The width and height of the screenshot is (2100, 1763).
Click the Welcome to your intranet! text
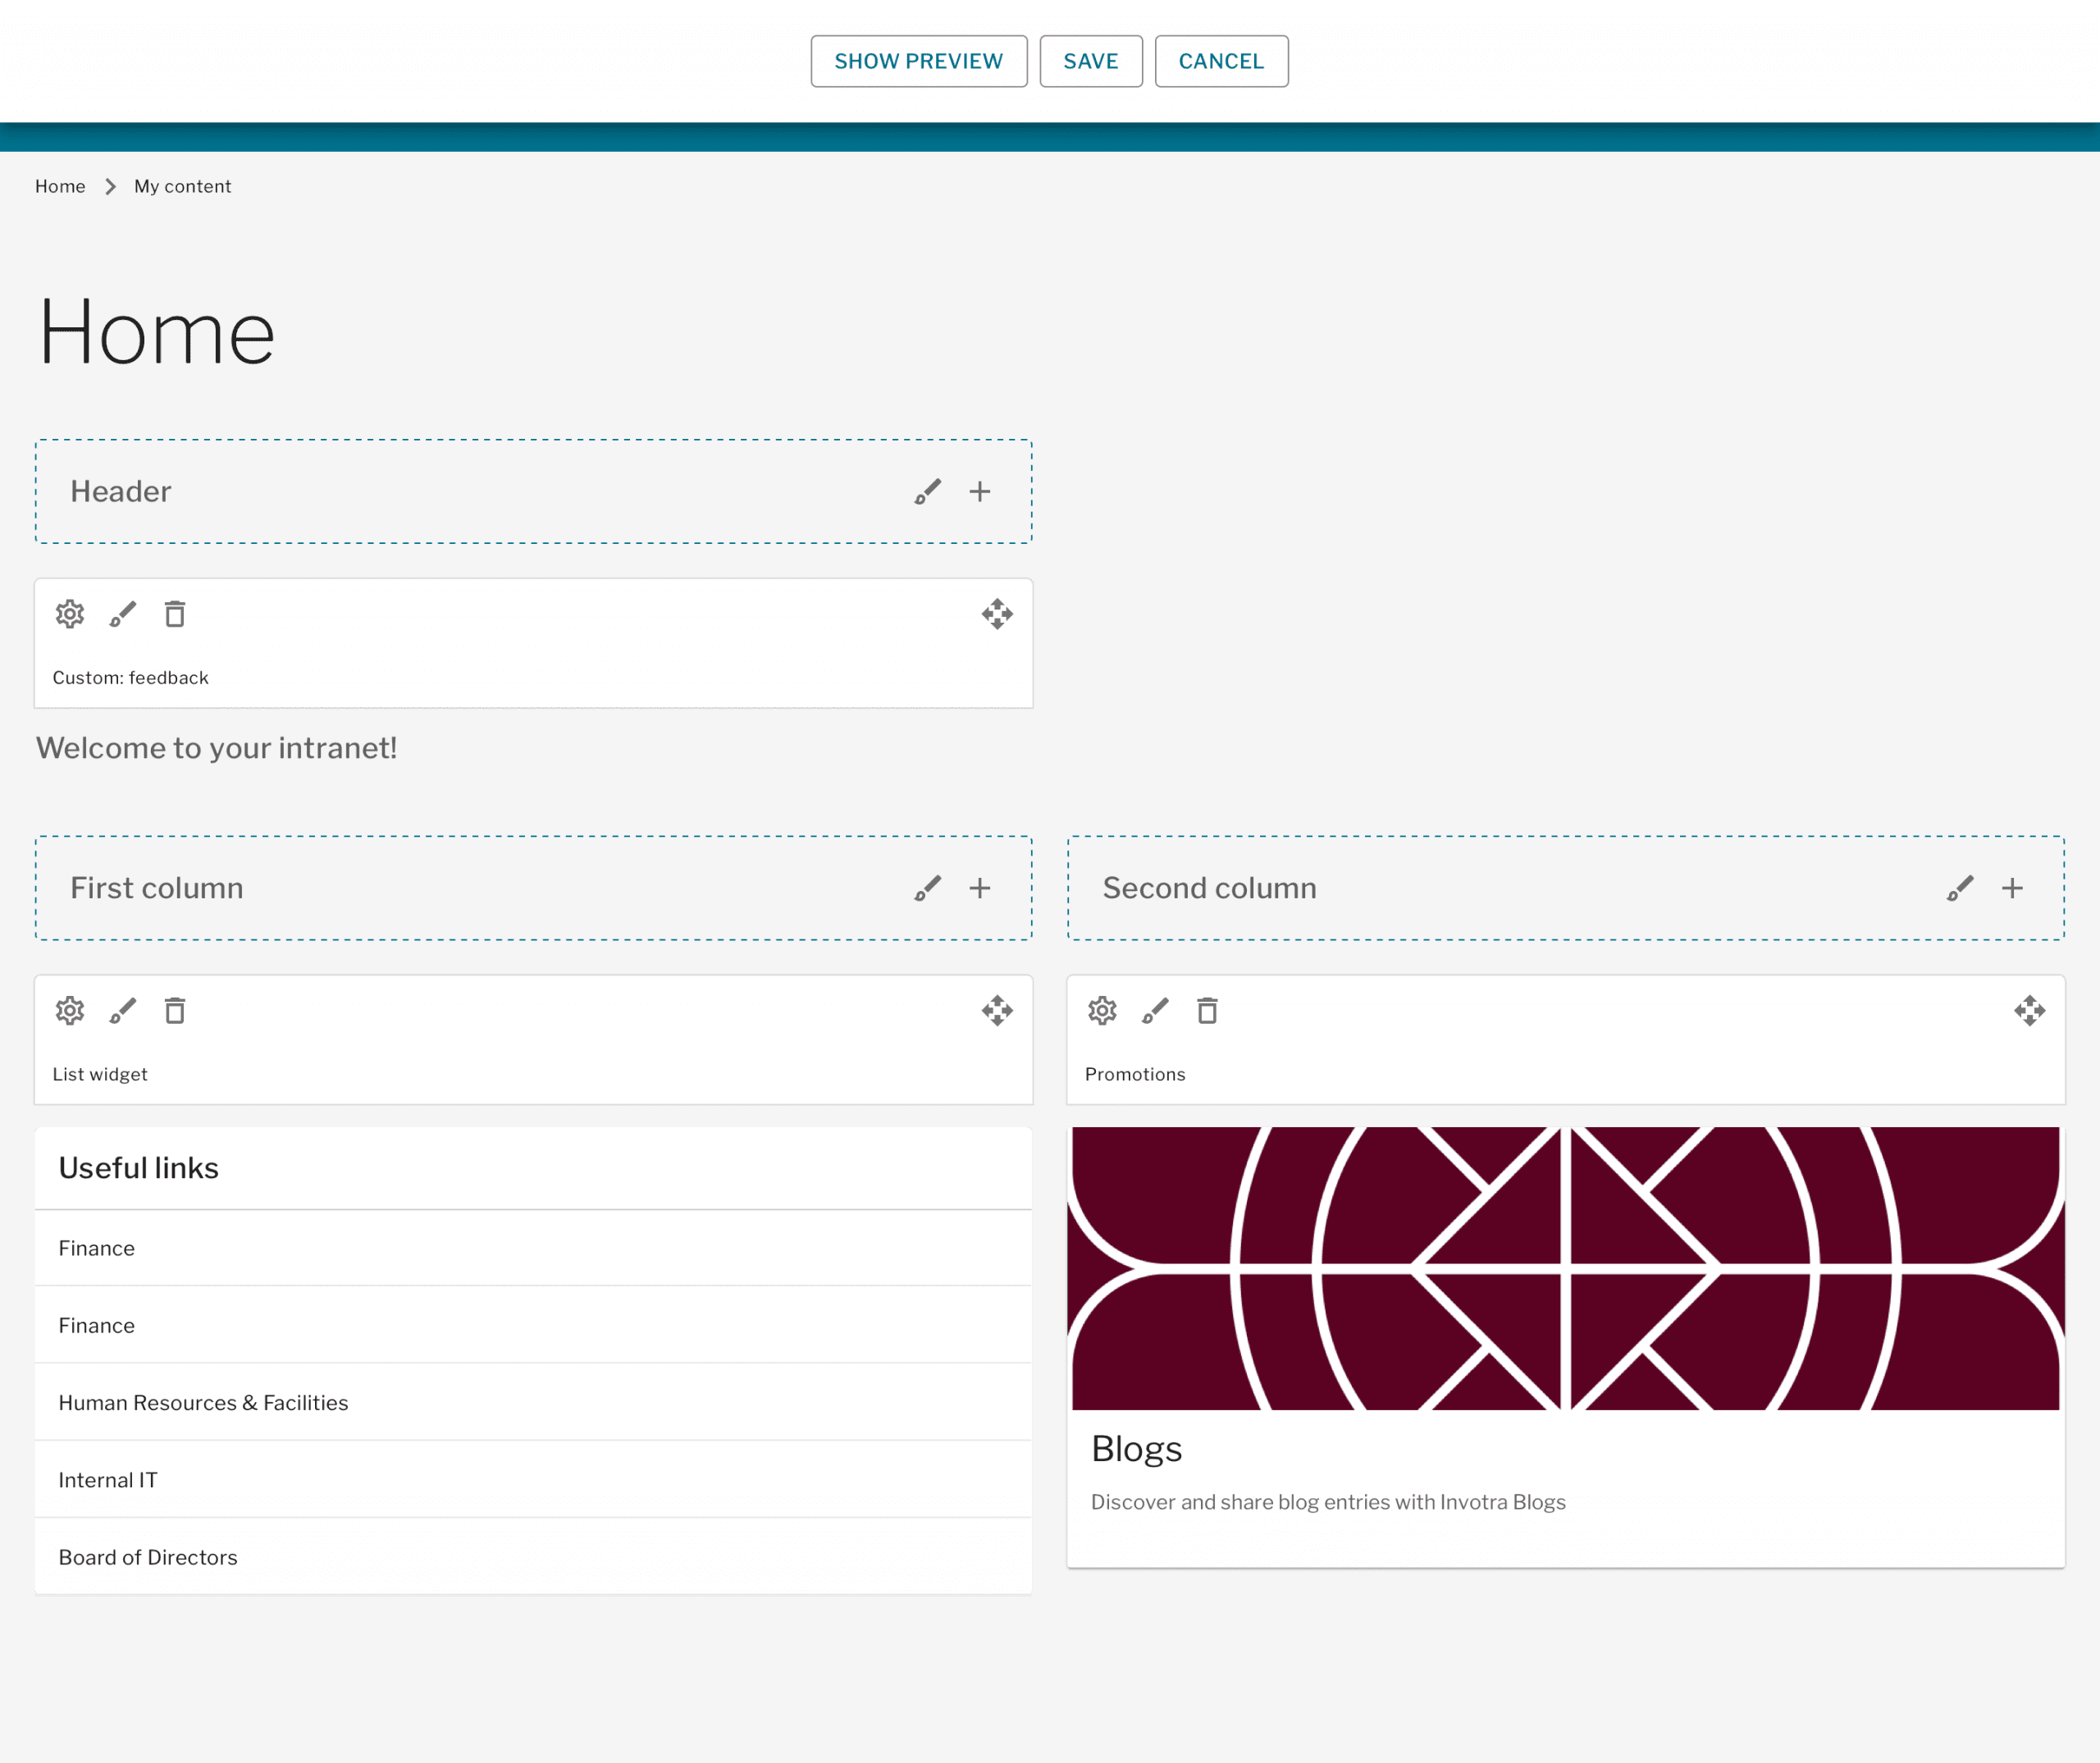pyautogui.click(x=217, y=748)
